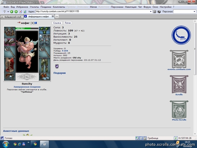Screen dimensions: 197x148
Task: Click the icon right of address bar
Action: click(x=155, y=12)
